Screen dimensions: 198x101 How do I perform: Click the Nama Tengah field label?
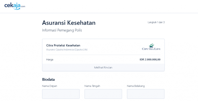point(92,86)
